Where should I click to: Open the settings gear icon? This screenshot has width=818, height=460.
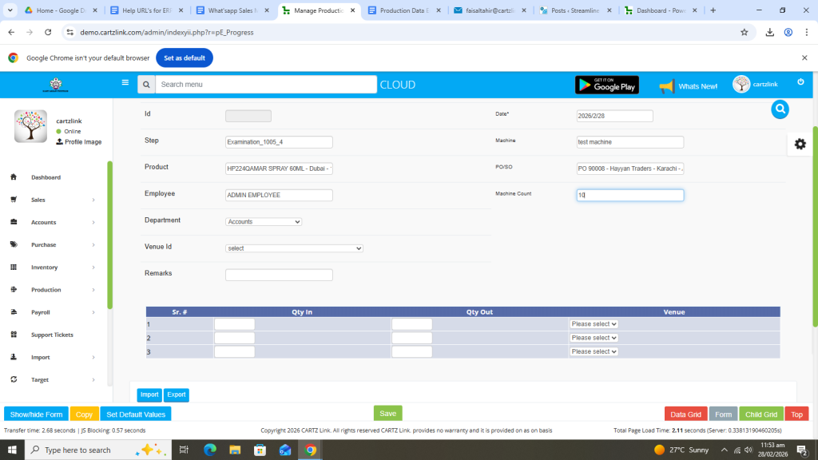(x=800, y=144)
